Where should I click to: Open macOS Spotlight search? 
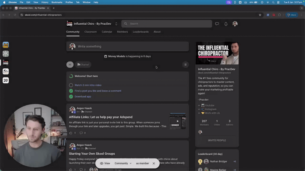click(273, 2)
